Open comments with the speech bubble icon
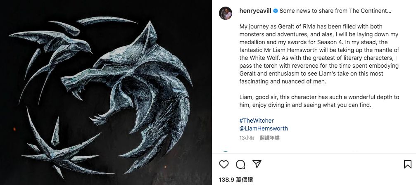Image resolution: width=416 pixels, height=185 pixels. pyautogui.click(x=240, y=164)
